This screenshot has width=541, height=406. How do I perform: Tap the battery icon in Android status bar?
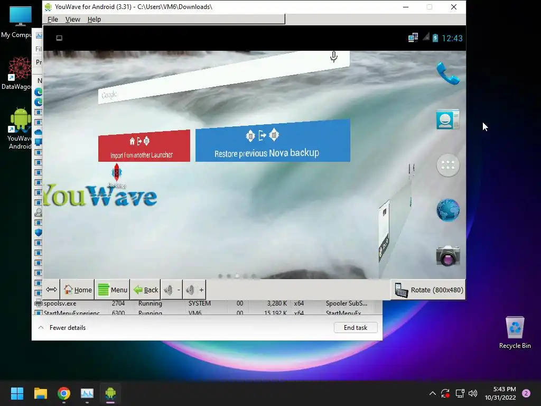tap(435, 38)
